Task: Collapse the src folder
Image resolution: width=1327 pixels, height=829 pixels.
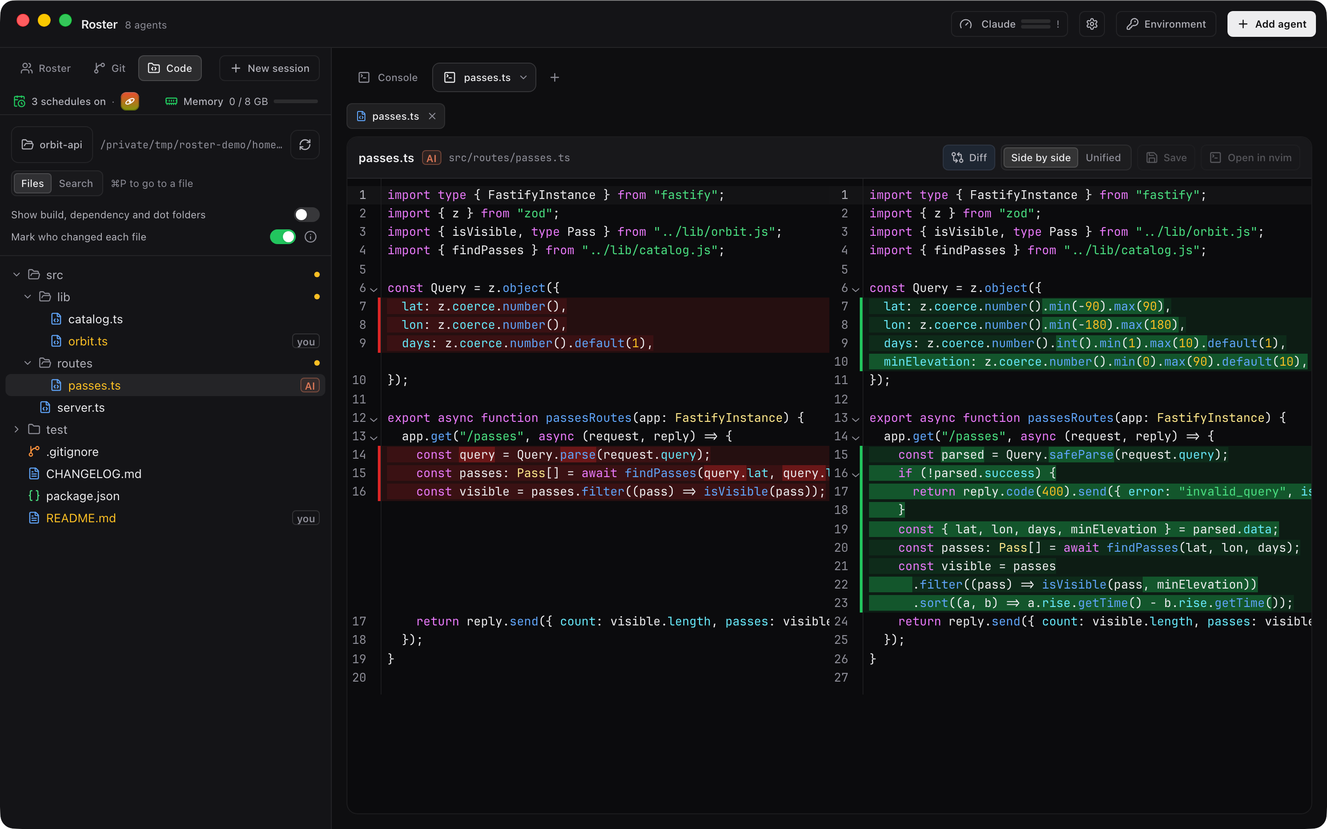Action: [17, 274]
